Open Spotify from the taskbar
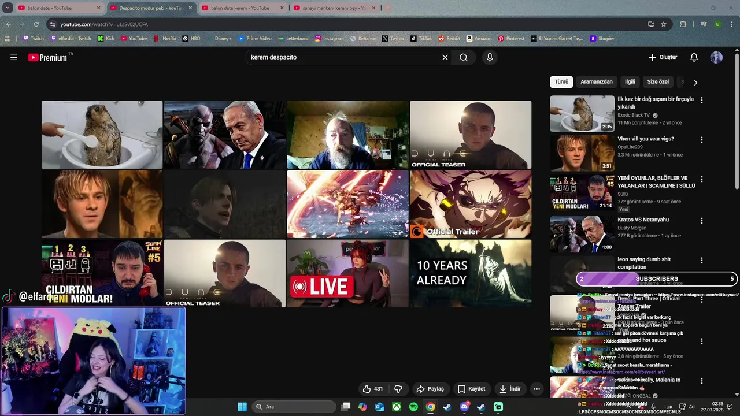Screen dimensions: 740x416 point(413,407)
